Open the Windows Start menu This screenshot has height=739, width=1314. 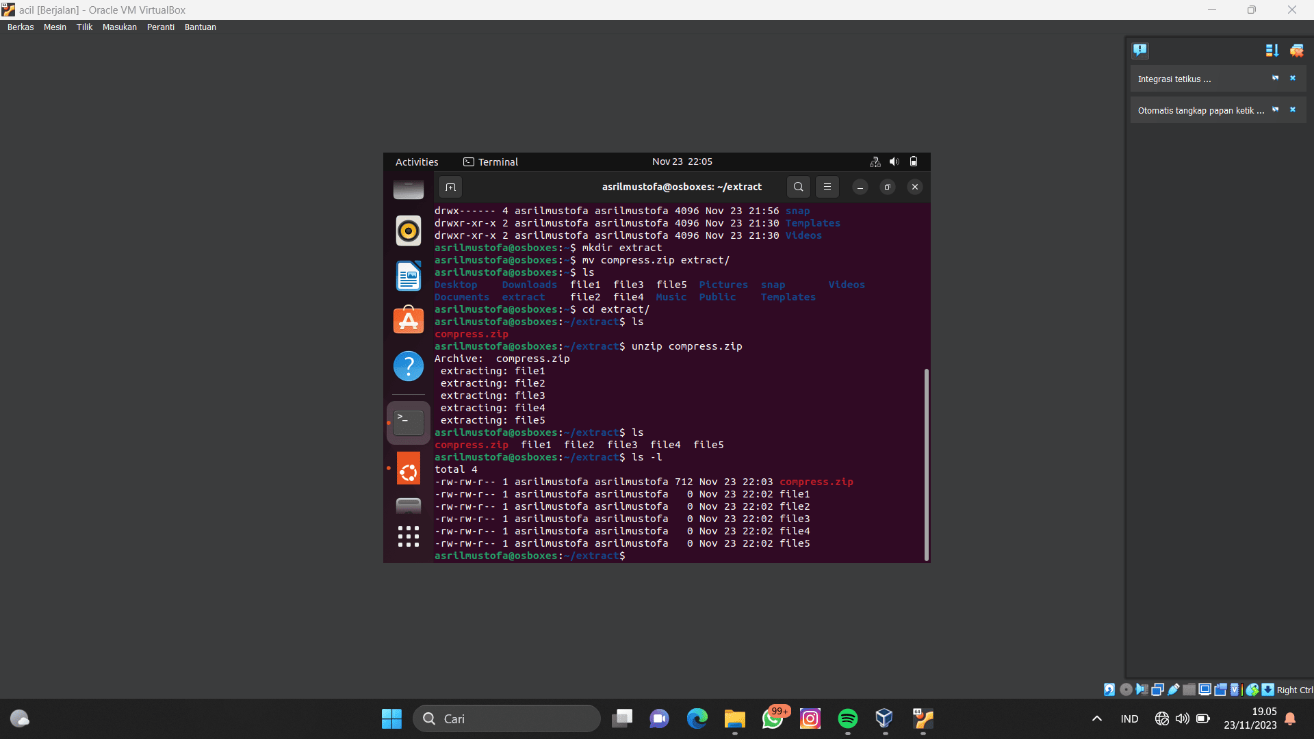coord(391,718)
